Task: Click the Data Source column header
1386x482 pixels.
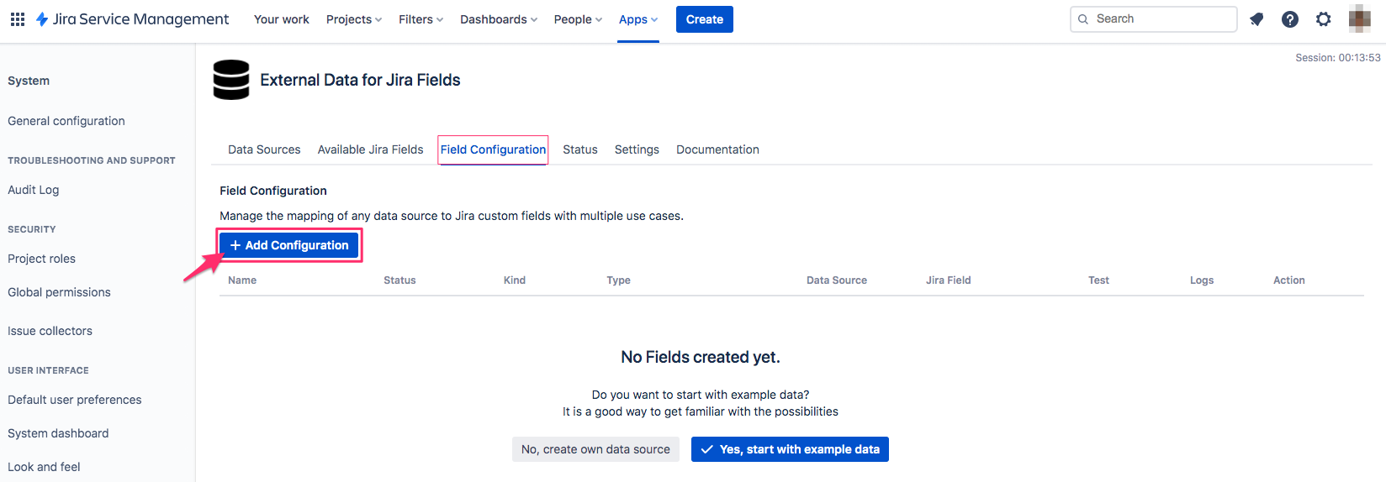Action: [837, 280]
